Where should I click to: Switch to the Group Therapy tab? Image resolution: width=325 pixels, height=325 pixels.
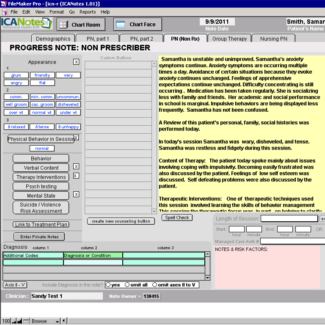click(x=229, y=39)
